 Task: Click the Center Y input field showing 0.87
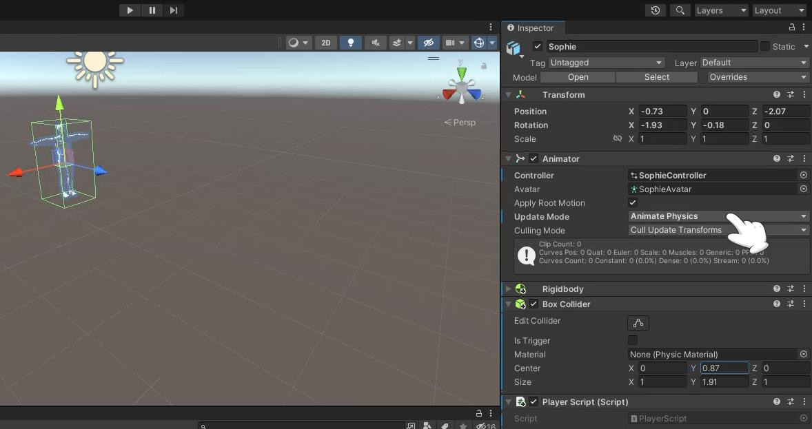[x=722, y=368]
